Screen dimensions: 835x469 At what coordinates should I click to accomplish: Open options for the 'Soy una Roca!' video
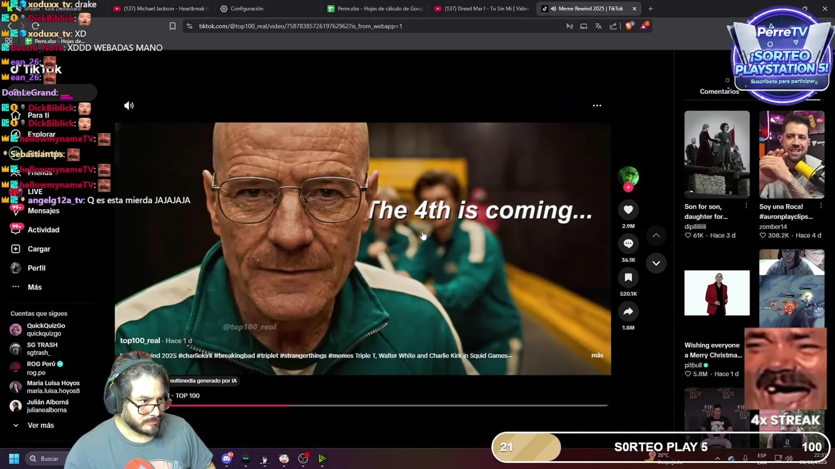[x=821, y=206]
